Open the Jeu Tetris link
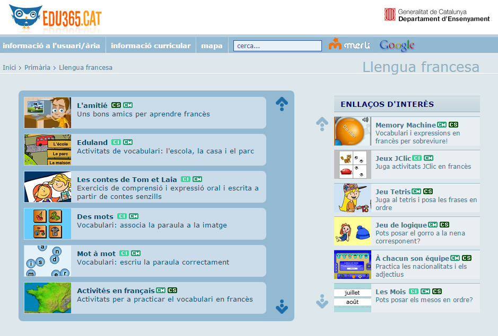Image resolution: width=498 pixels, height=336 pixels. pos(392,192)
